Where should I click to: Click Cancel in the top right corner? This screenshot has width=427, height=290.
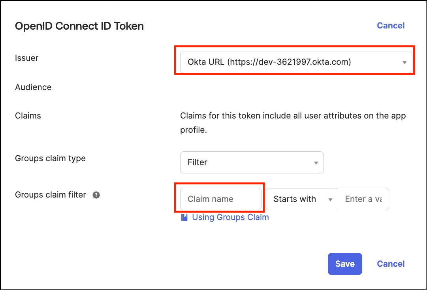pyautogui.click(x=391, y=26)
